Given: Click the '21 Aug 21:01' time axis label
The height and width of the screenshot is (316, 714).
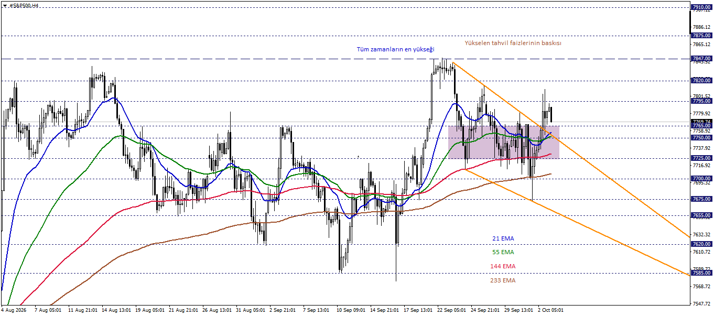Looking at the screenshot, I should pyautogui.click(x=183, y=310).
